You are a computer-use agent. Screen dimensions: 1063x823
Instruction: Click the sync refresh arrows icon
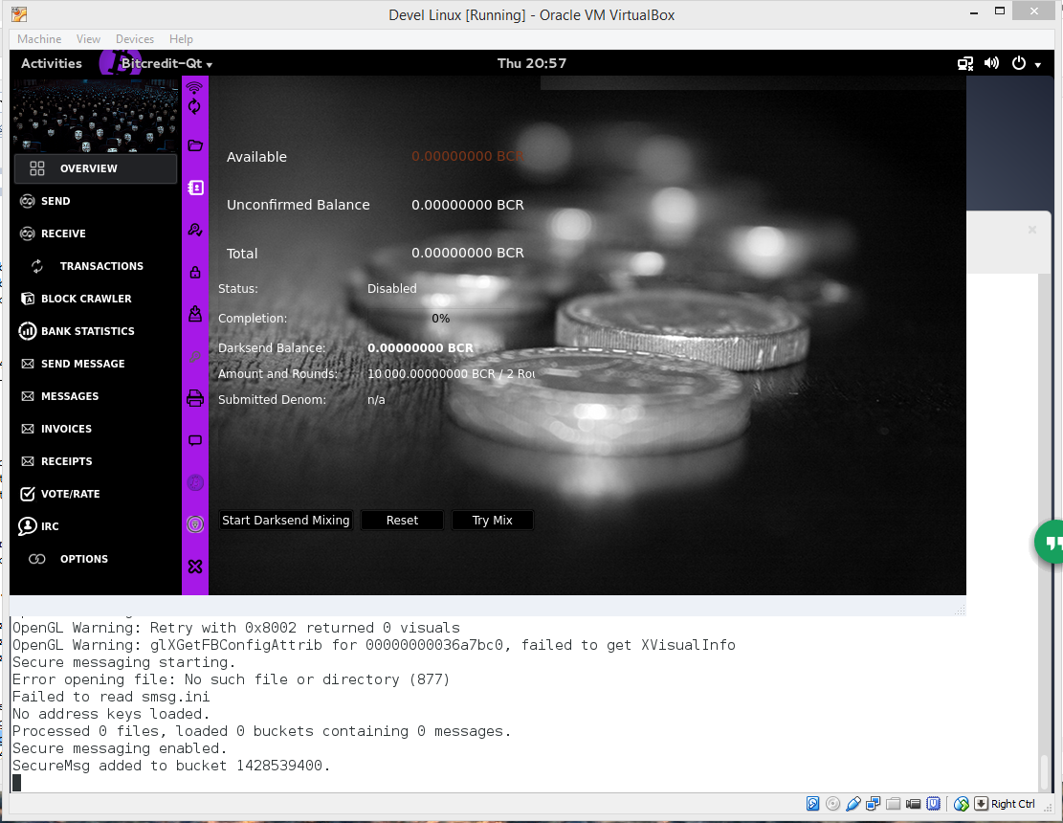[x=194, y=106]
